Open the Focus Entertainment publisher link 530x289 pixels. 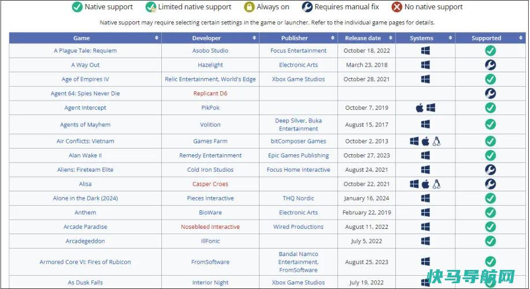[x=298, y=51]
